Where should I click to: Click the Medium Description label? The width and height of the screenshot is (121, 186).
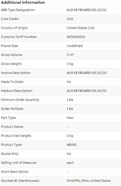click(x=17, y=91)
